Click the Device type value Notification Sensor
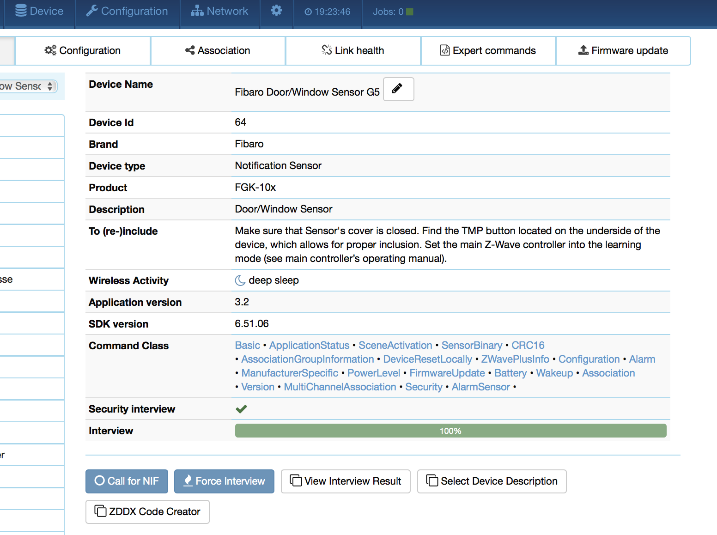This screenshot has height=535, width=717. [278, 166]
